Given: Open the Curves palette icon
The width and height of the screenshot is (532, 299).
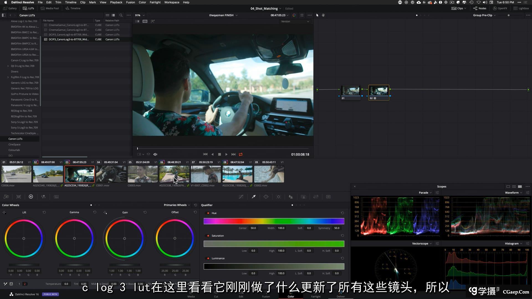Looking at the screenshot, I should 241,197.
